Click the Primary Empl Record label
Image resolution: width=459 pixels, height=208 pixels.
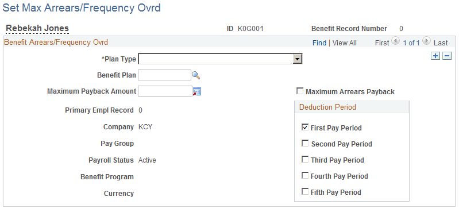point(99,110)
